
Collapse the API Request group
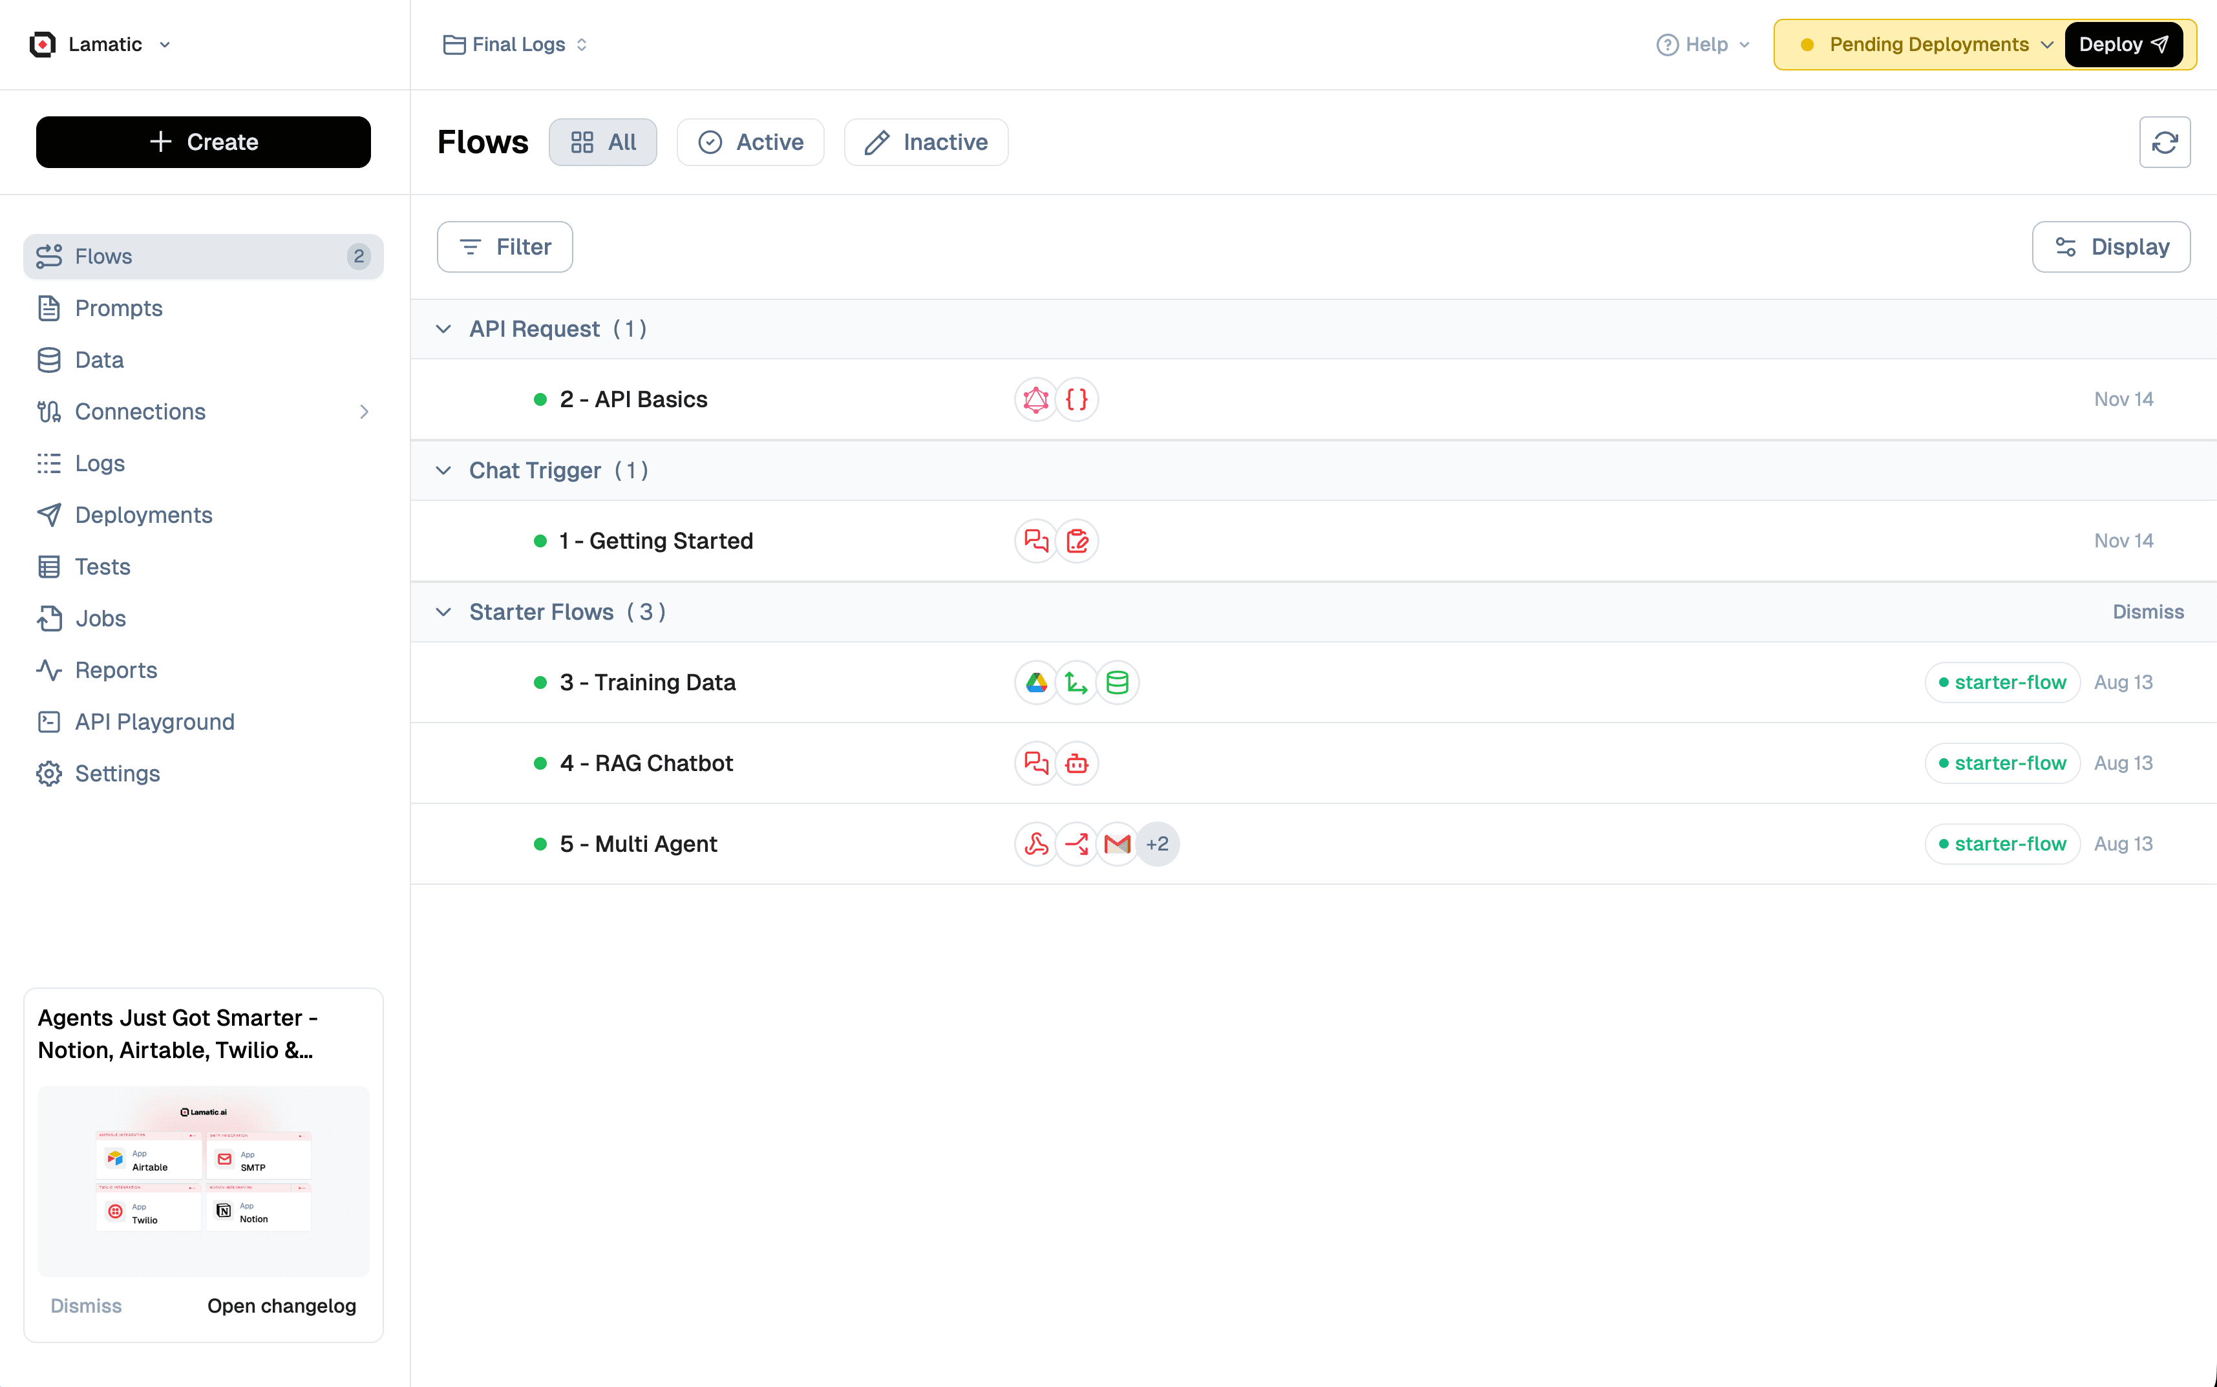(x=444, y=328)
